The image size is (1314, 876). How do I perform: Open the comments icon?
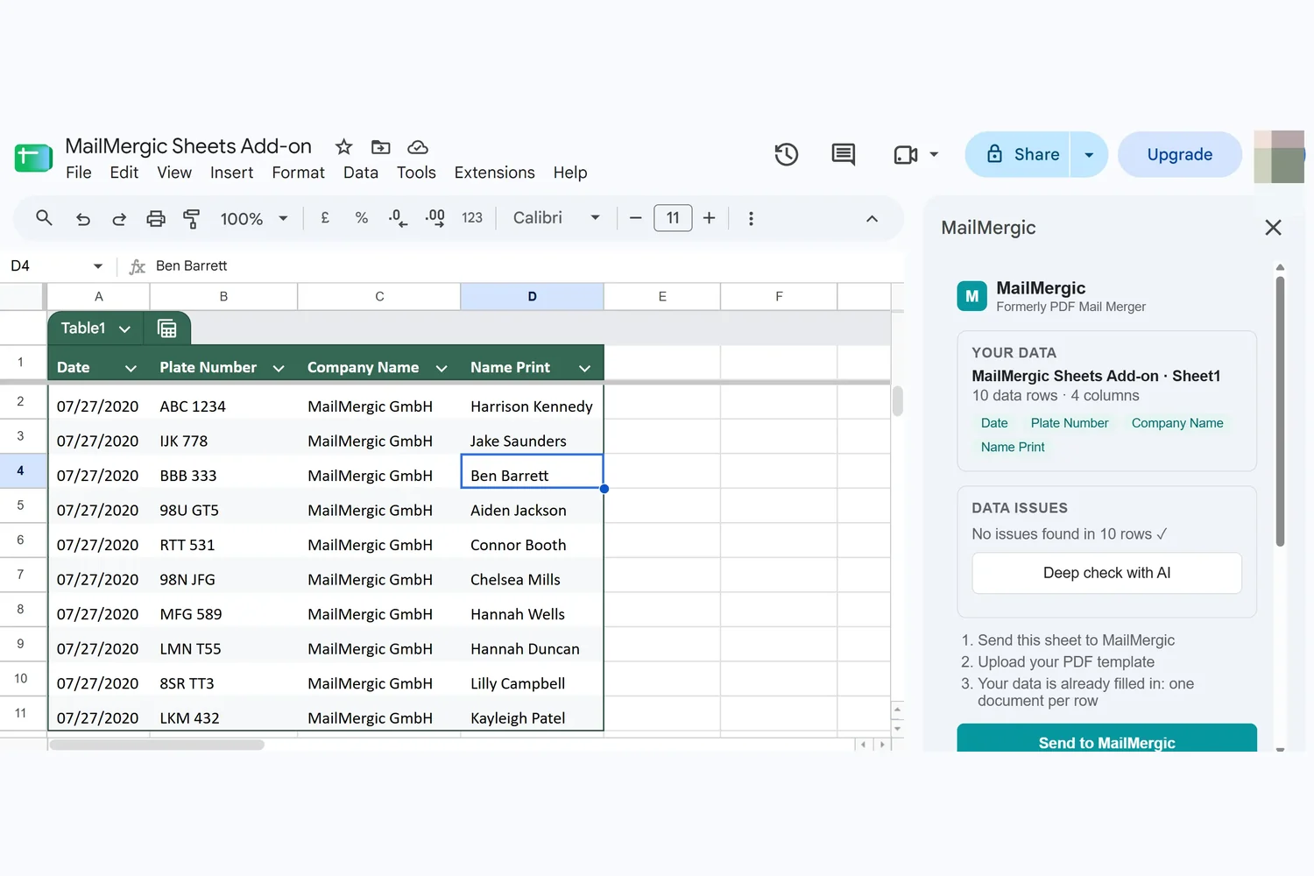tap(843, 155)
